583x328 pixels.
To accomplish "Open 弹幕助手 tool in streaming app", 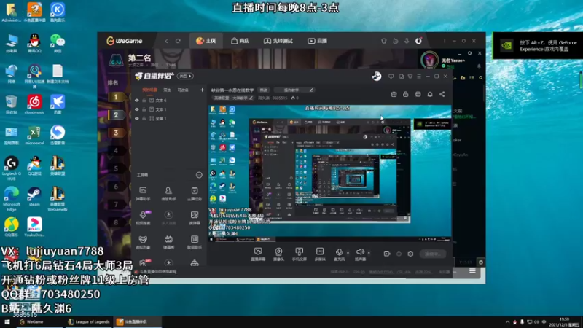I will pos(143,194).
